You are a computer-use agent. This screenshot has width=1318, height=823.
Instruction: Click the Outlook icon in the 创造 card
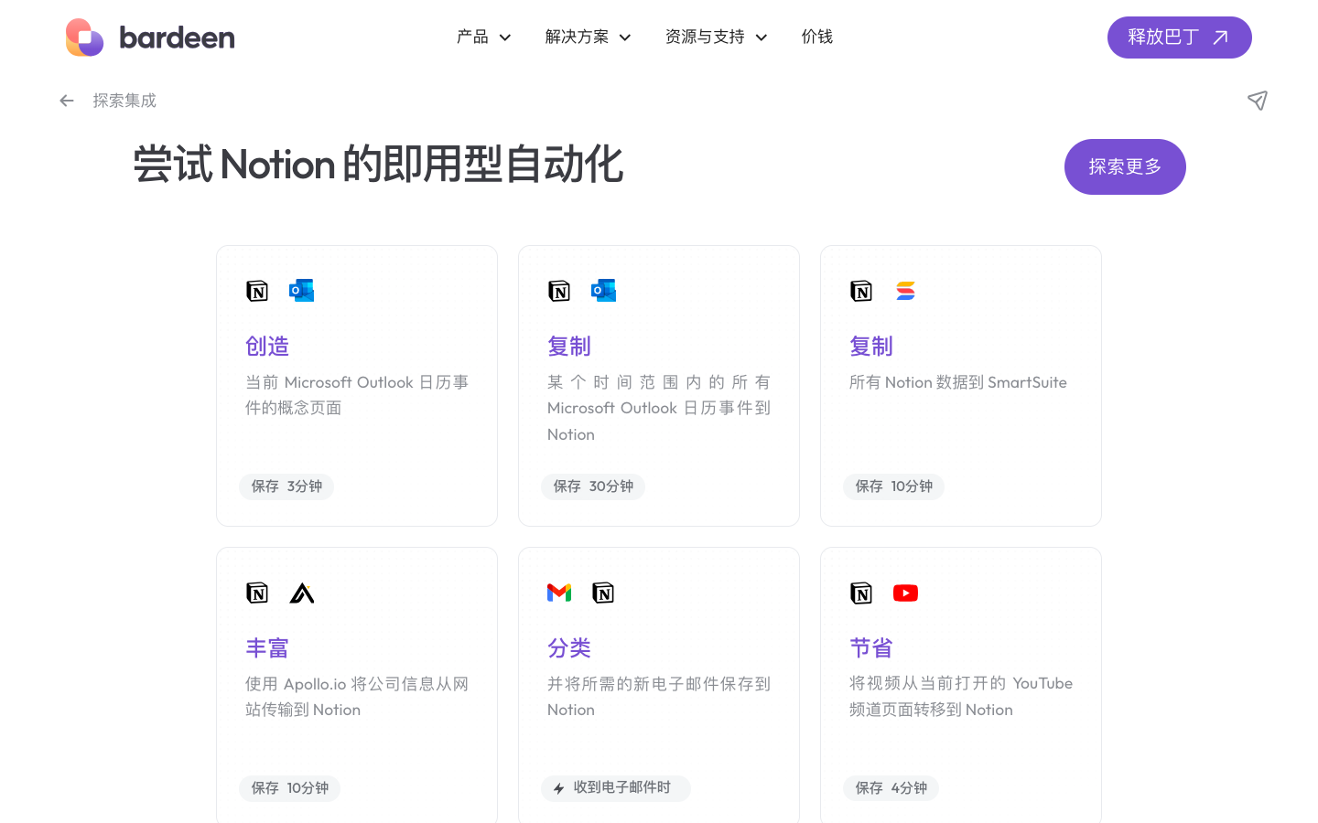point(301,291)
